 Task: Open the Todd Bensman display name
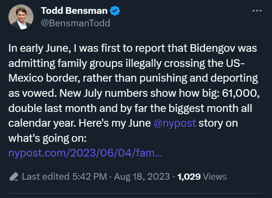tap(74, 11)
